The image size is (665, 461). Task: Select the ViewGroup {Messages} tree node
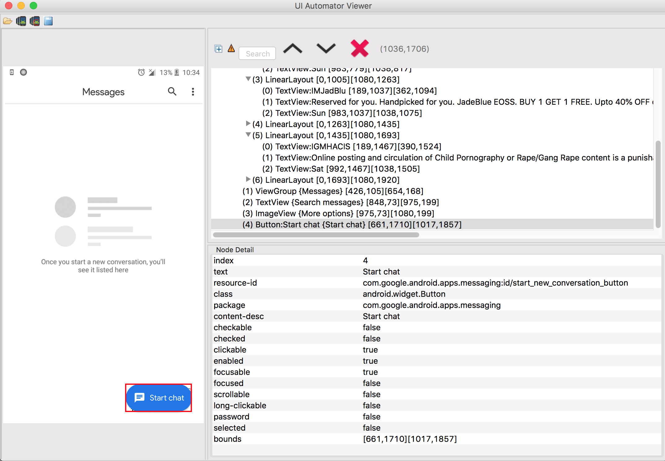332,191
